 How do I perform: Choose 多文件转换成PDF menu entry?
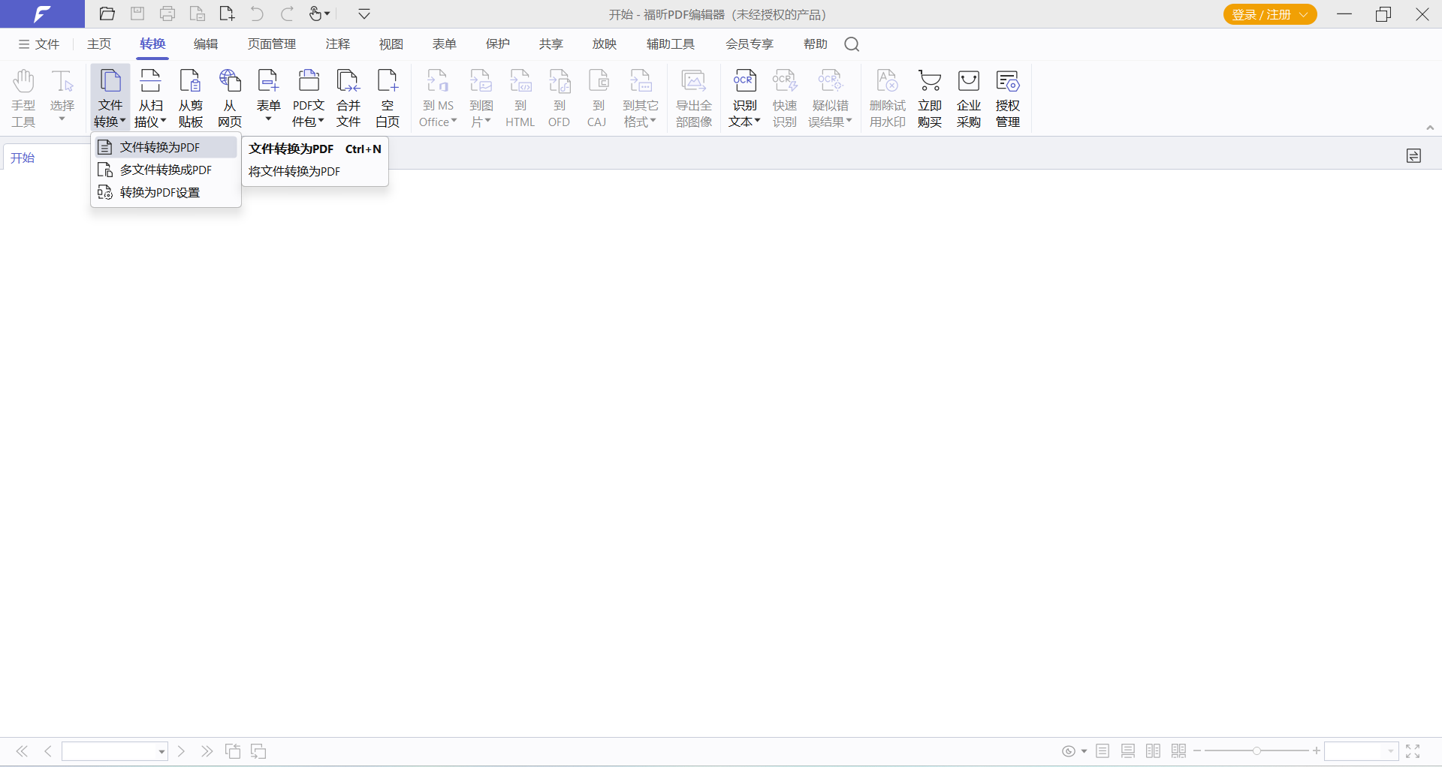pyautogui.click(x=166, y=170)
